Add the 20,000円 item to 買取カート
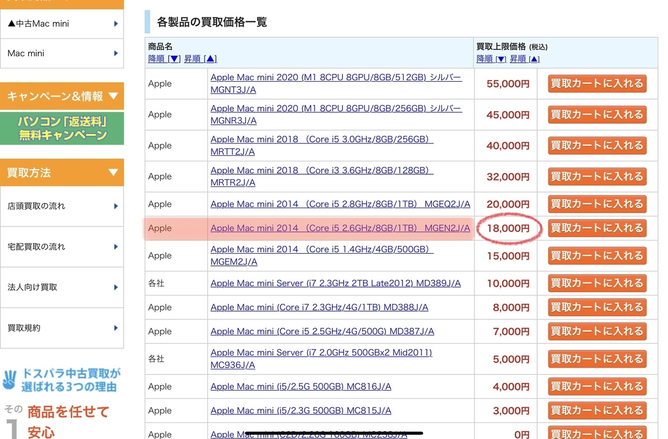668x439 pixels. [597, 204]
